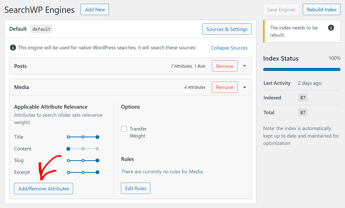The height and width of the screenshot is (208, 345).
Task: Set Excerpt slider to middle weight
Action: [x=83, y=172]
